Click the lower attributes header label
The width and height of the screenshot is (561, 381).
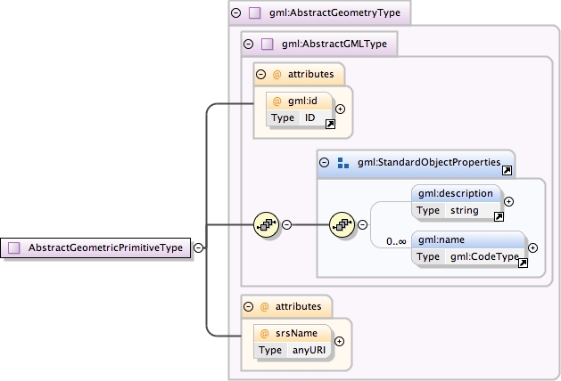click(299, 306)
